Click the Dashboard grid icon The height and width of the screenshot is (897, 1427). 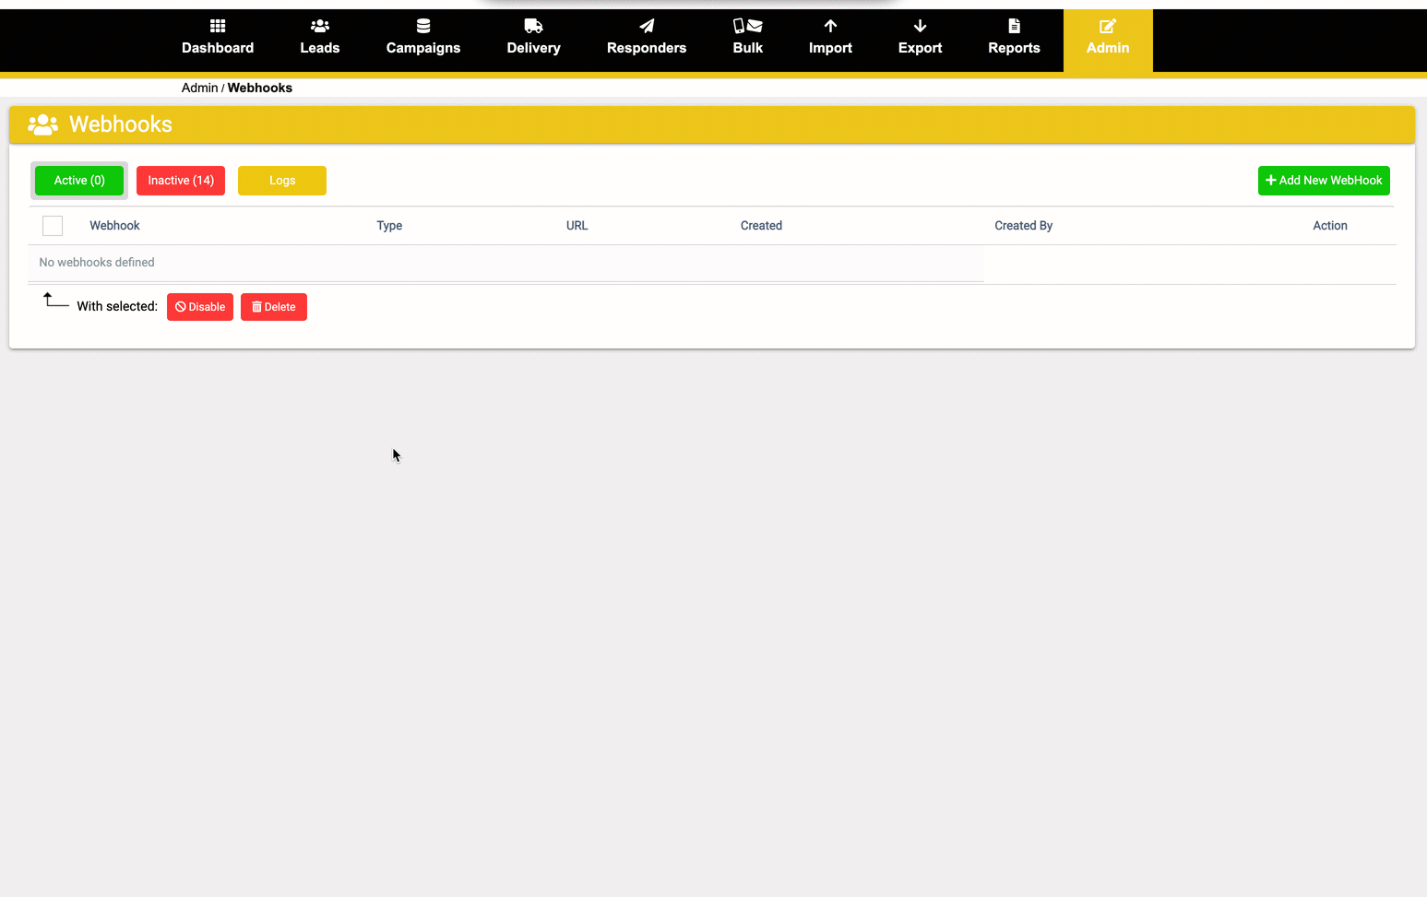pyautogui.click(x=218, y=26)
